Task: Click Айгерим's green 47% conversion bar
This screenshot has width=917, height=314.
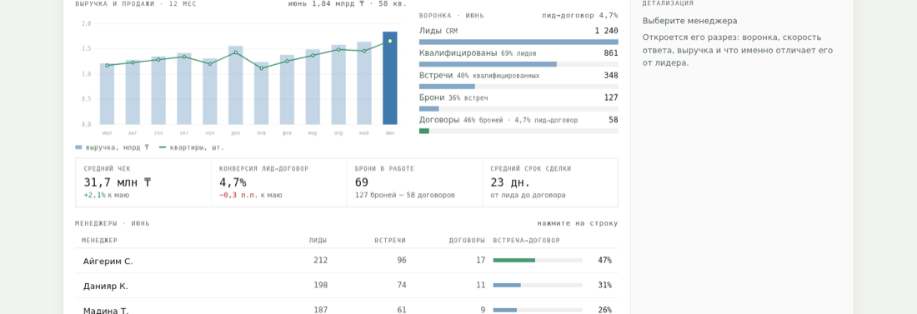Action: (x=514, y=260)
